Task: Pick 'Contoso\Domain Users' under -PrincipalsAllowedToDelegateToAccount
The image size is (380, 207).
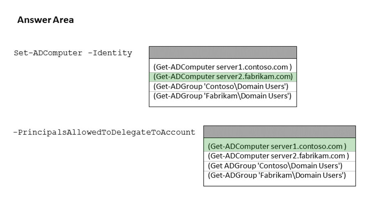Action: pyautogui.click(x=275, y=166)
